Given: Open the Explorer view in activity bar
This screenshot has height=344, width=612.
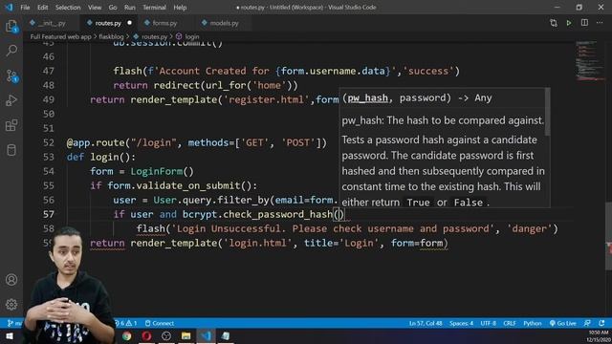Looking at the screenshot, I should click(11, 26).
